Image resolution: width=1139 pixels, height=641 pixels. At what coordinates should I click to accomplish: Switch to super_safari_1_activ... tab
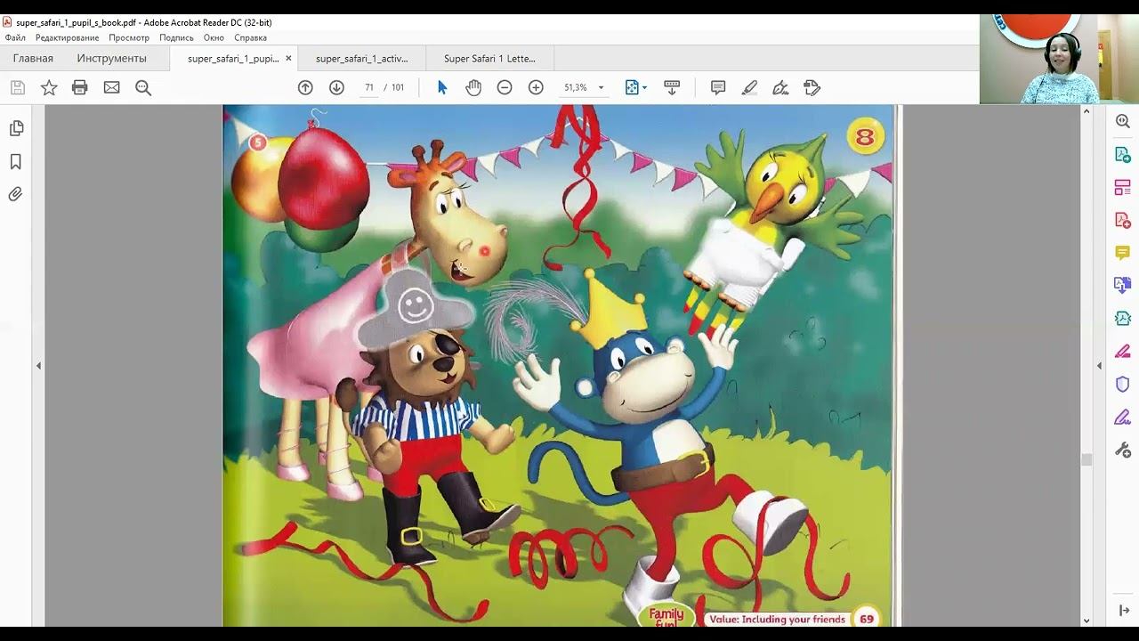(362, 59)
